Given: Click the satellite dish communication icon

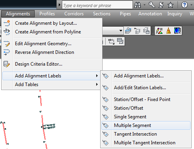Looking at the screenshot, I should point(161,5).
